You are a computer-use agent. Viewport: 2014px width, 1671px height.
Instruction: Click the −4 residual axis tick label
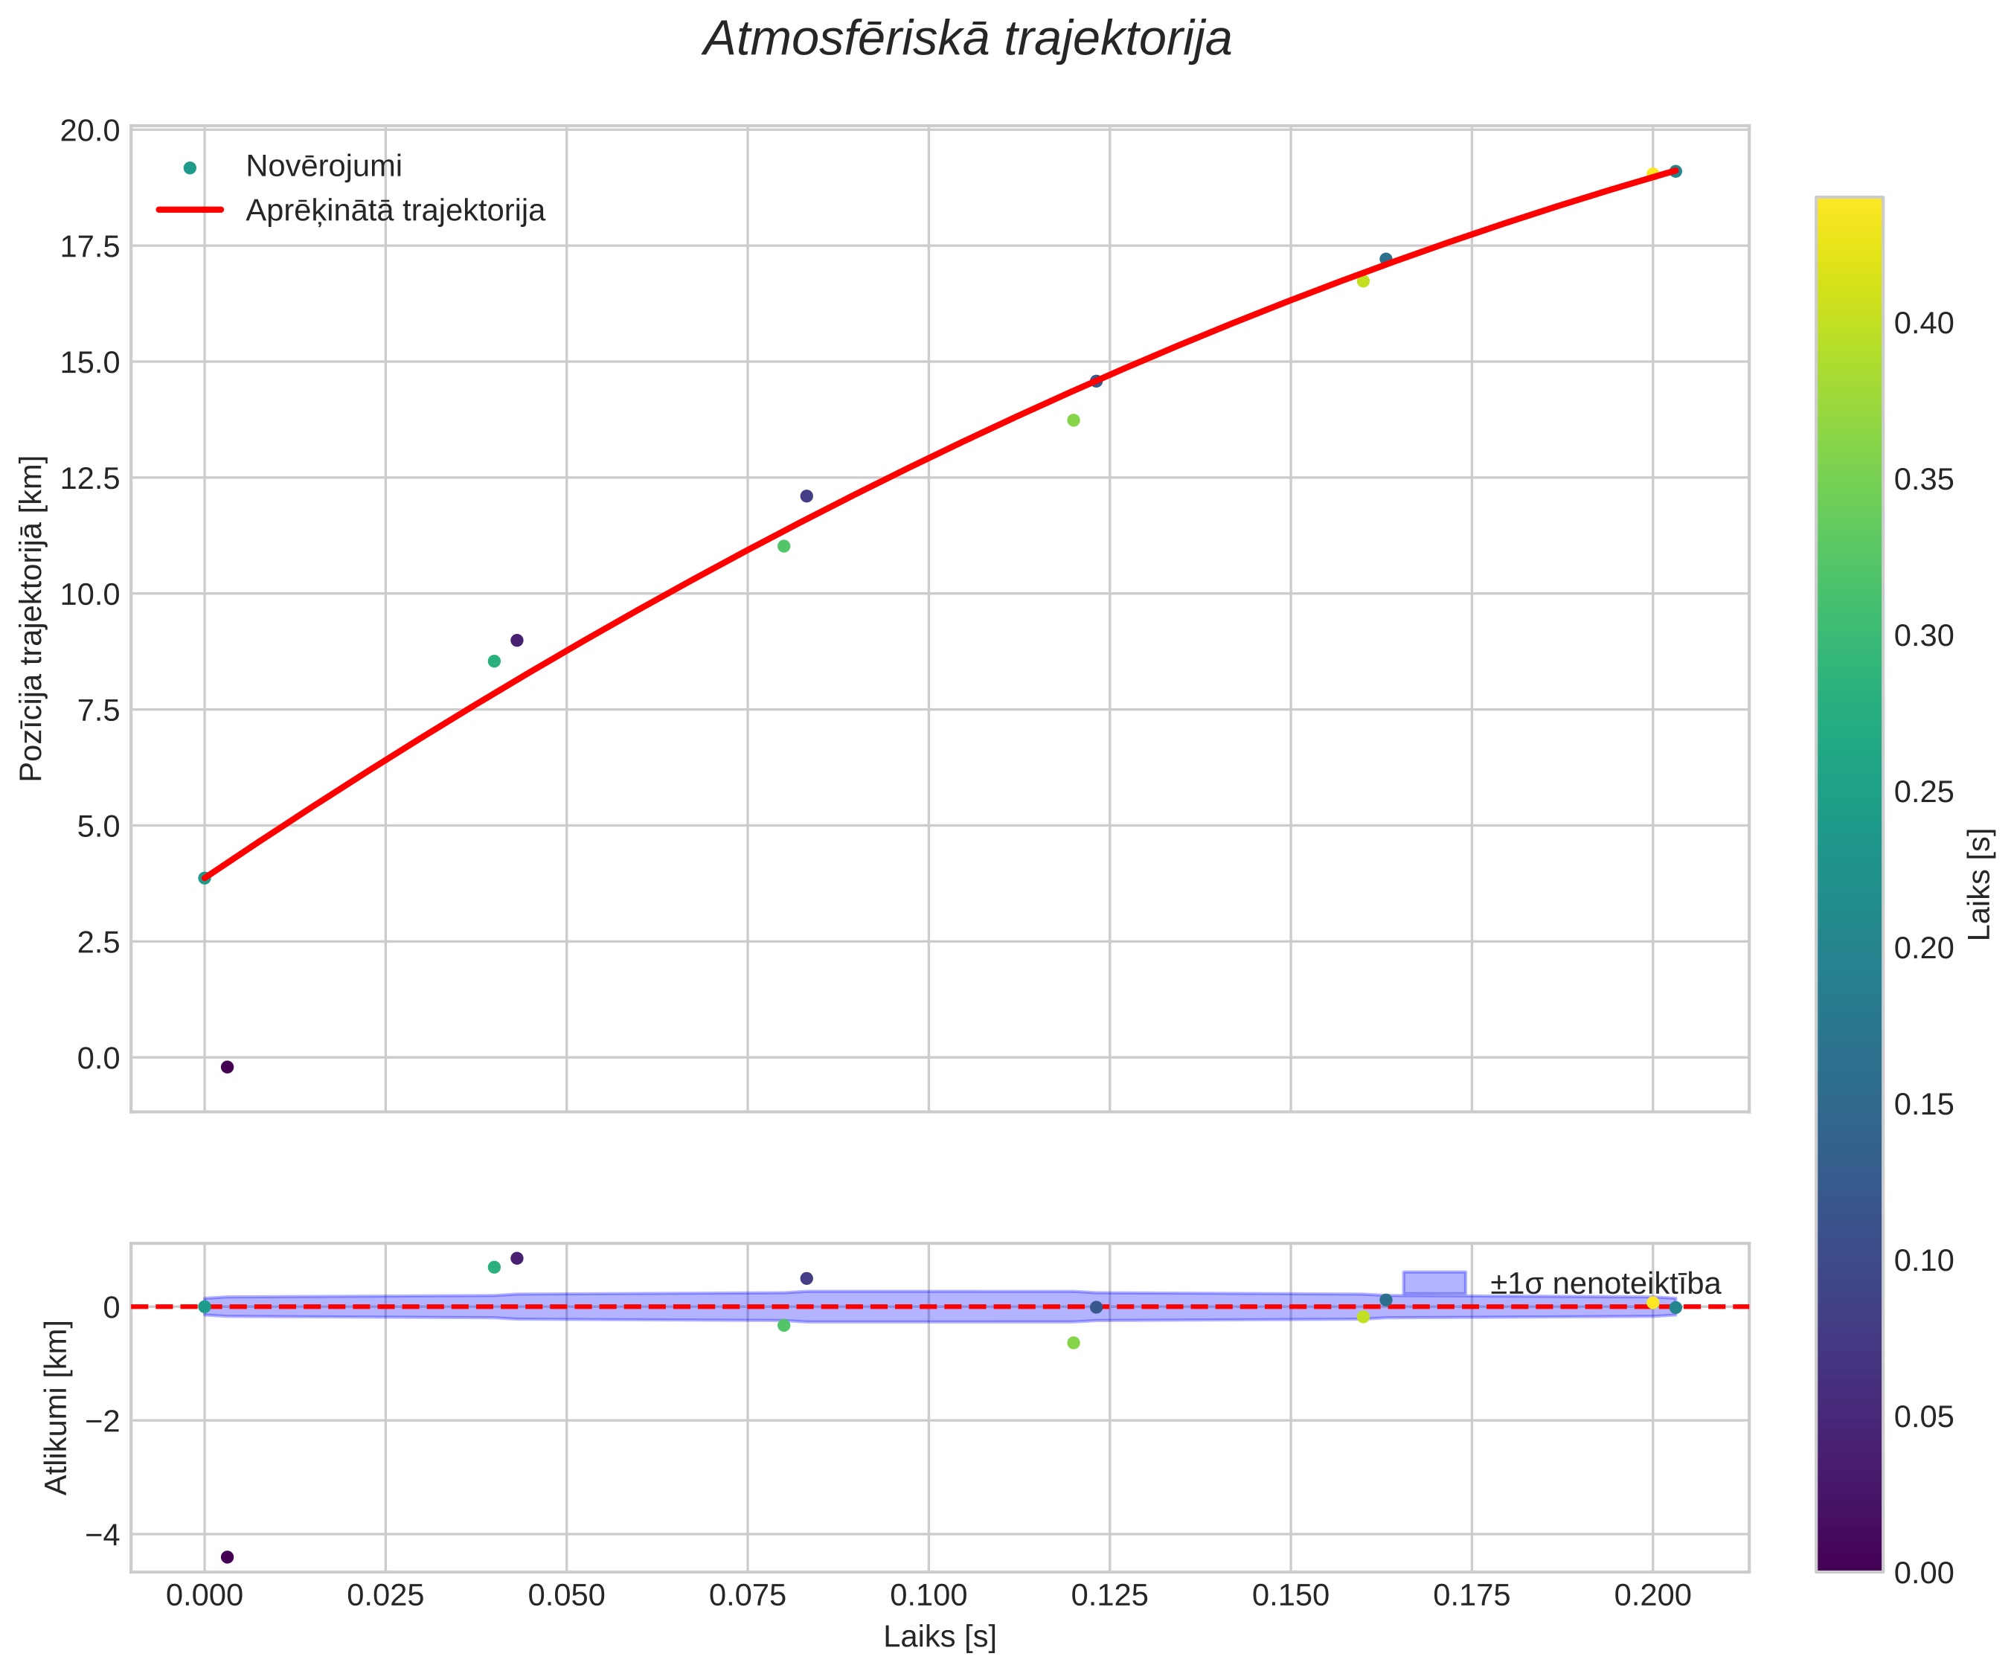coord(103,1534)
